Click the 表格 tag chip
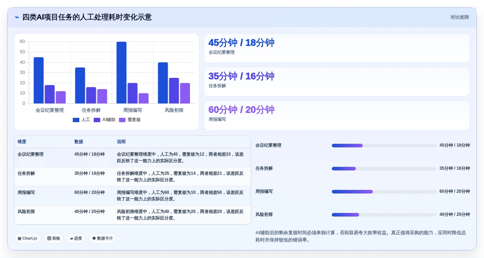The width and height of the screenshot is (484, 258). click(x=54, y=239)
